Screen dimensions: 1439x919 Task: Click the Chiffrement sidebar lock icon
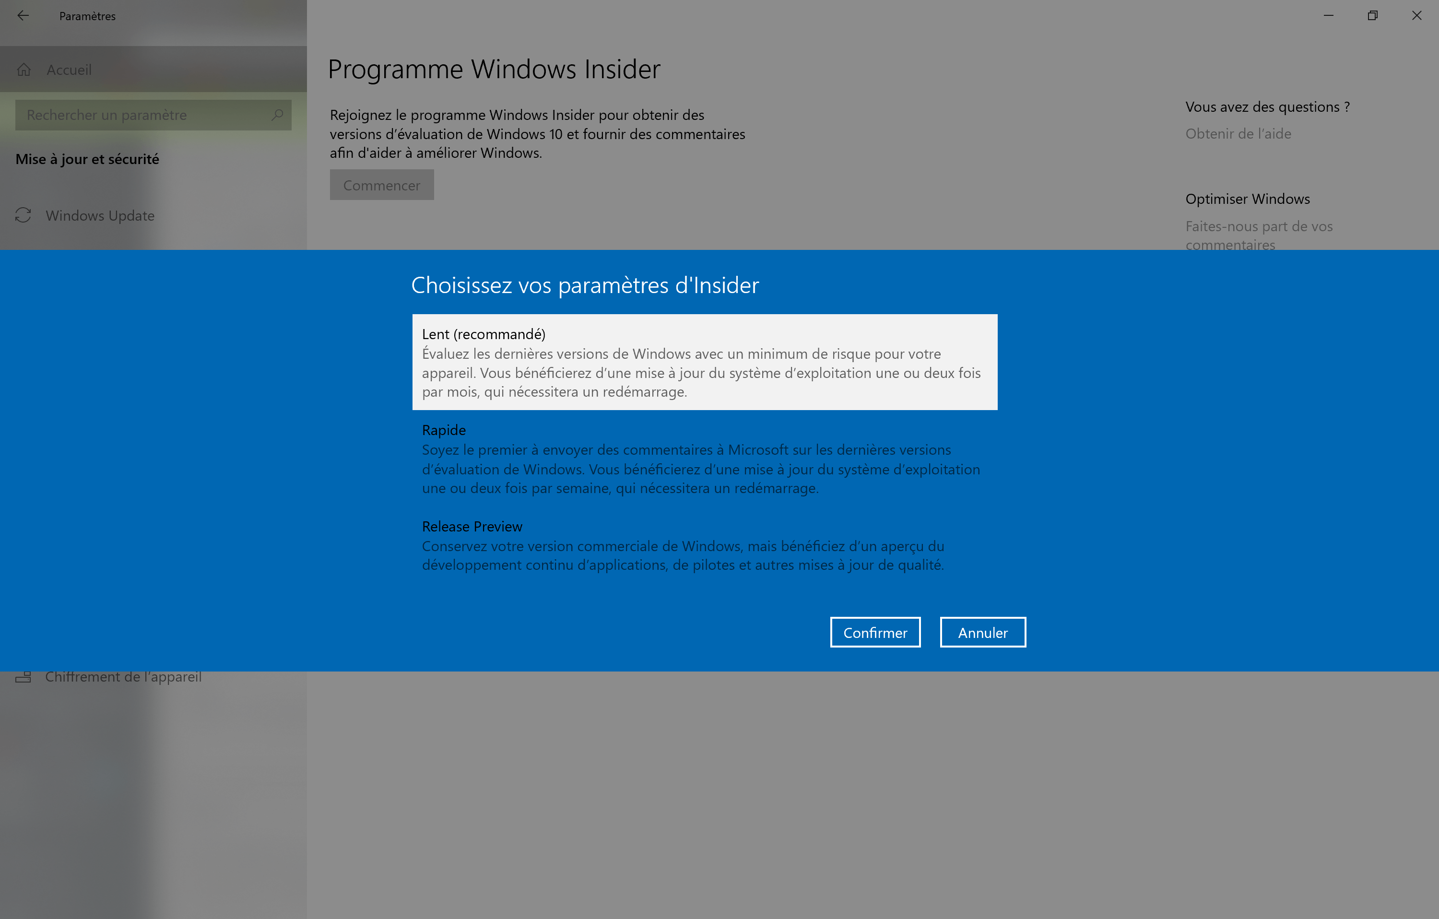click(x=23, y=677)
